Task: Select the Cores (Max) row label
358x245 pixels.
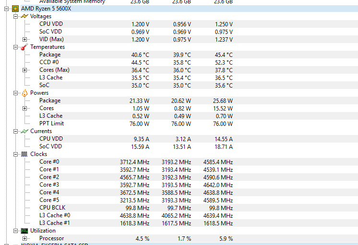Action: tap(54, 70)
